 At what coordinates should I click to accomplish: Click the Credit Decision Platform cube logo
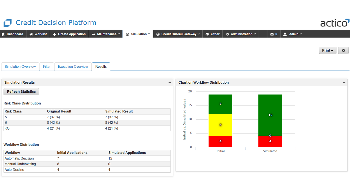(8, 23)
